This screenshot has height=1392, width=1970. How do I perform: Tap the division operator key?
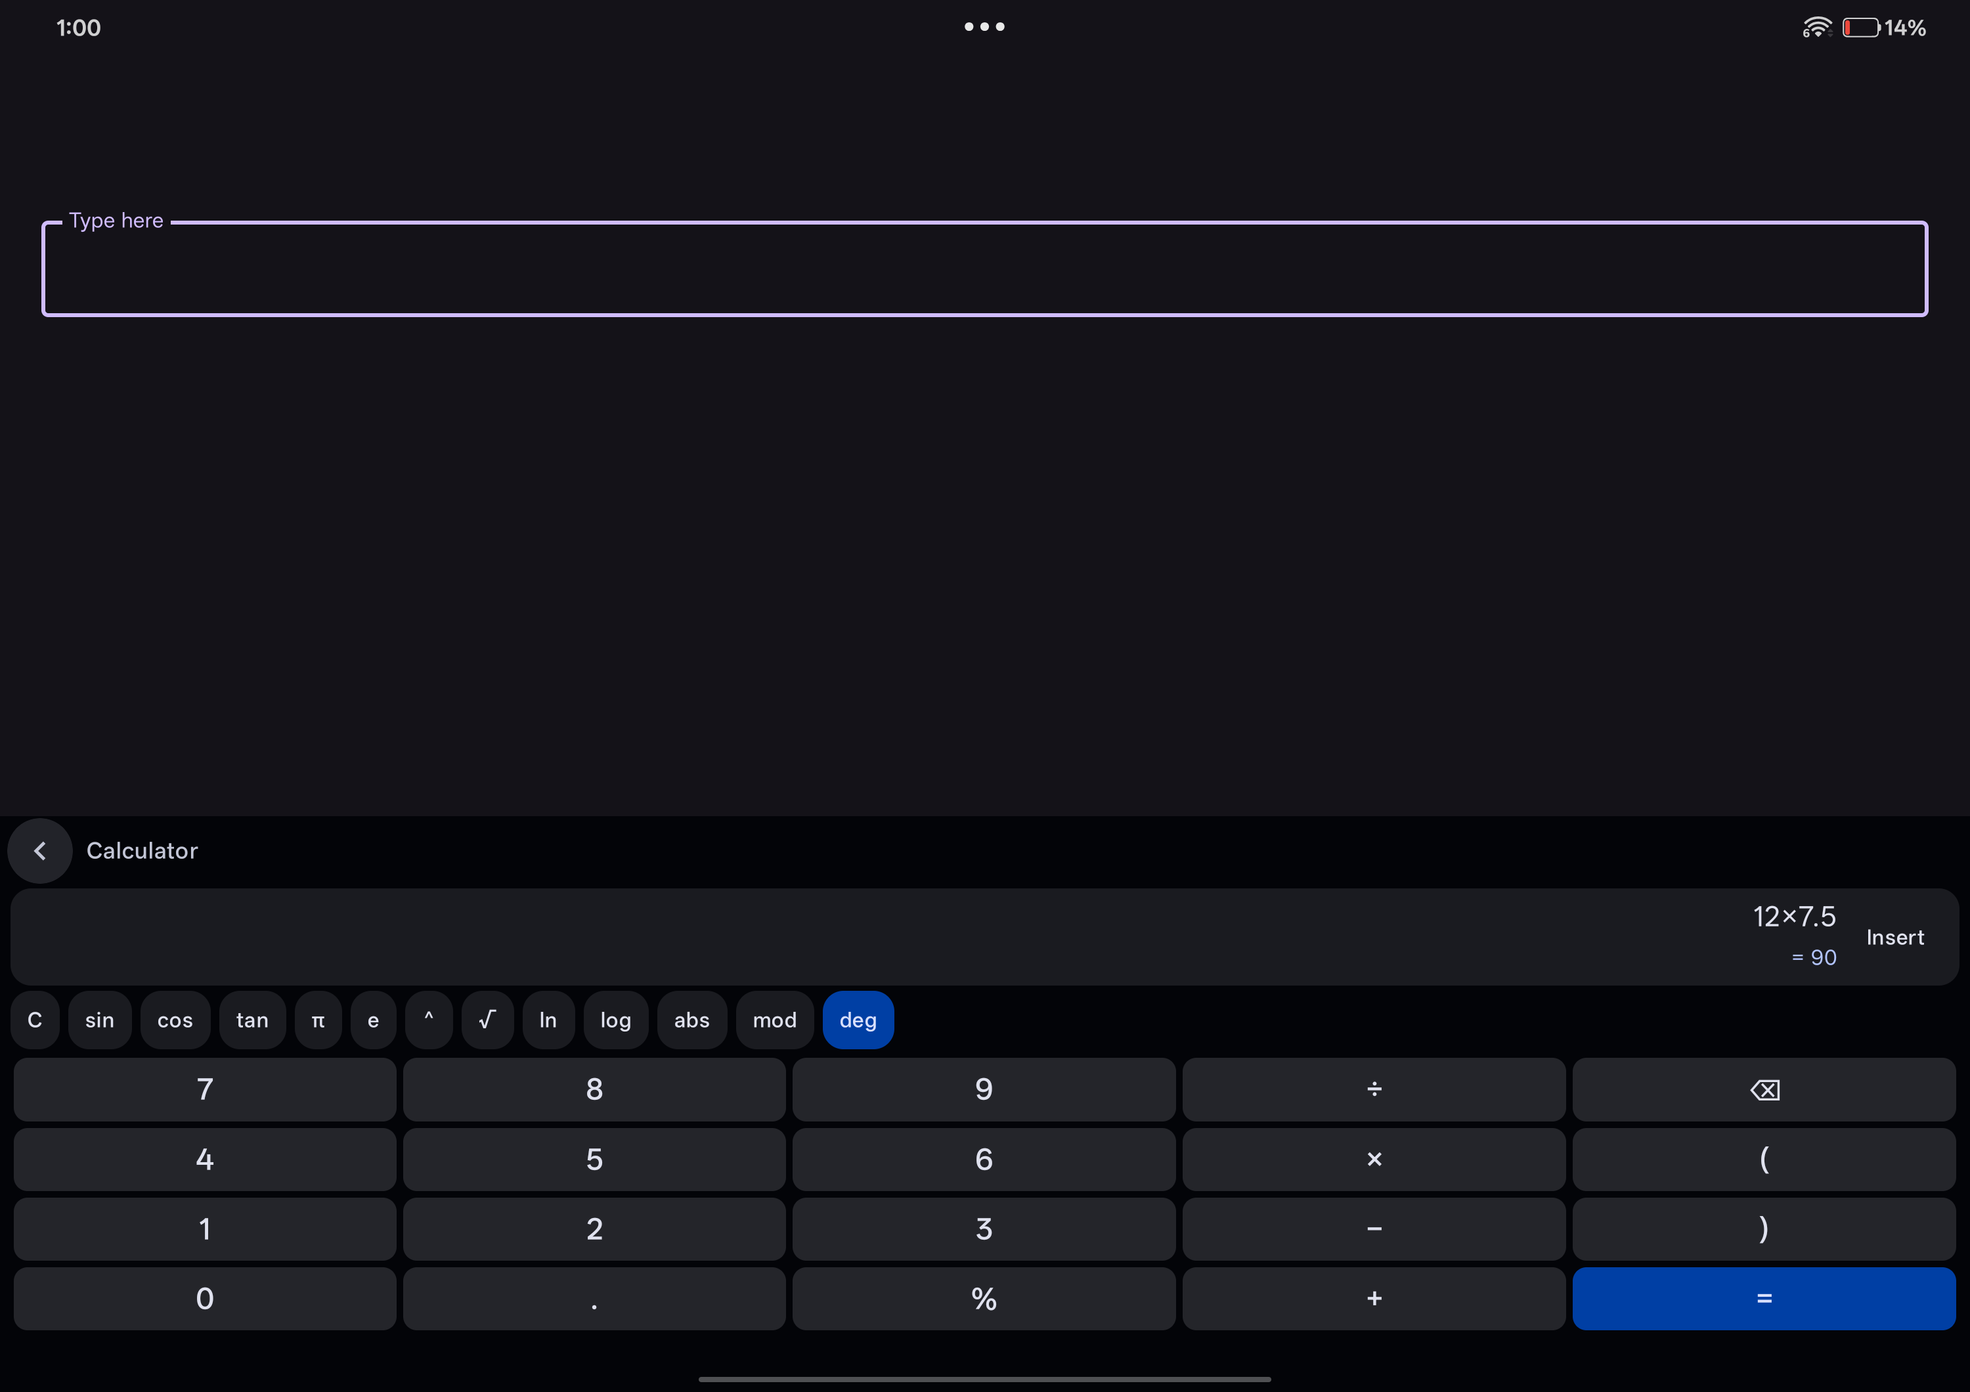(x=1374, y=1089)
